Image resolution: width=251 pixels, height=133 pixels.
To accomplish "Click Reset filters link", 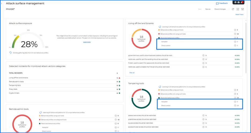I will (239, 14).
